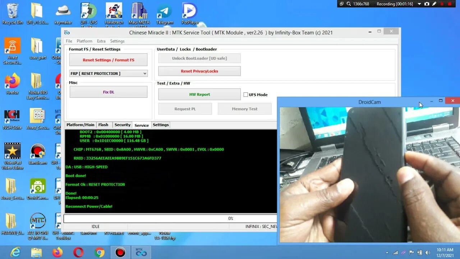Open Avast SecureLine desktop shortcut
The height and width of the screenshot is (259, 460).
(x=12, y=51)
